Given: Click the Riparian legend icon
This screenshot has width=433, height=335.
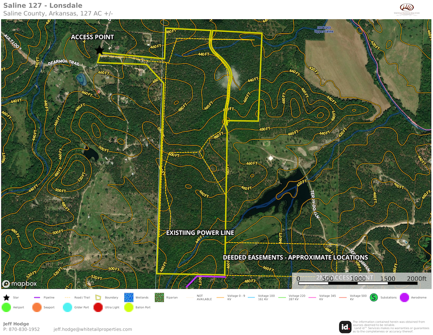Looking at the screenshot, I should [x=159, y=297].
